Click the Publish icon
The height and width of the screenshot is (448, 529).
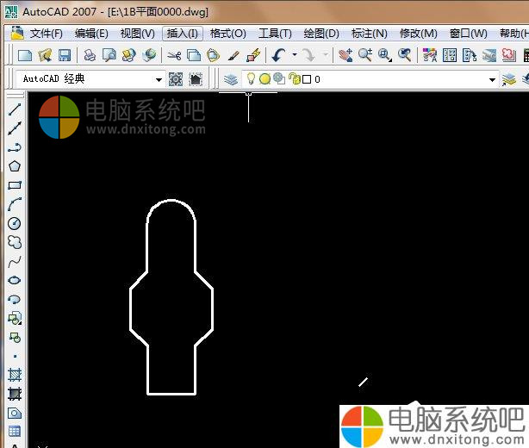click(x=129, y=55)
